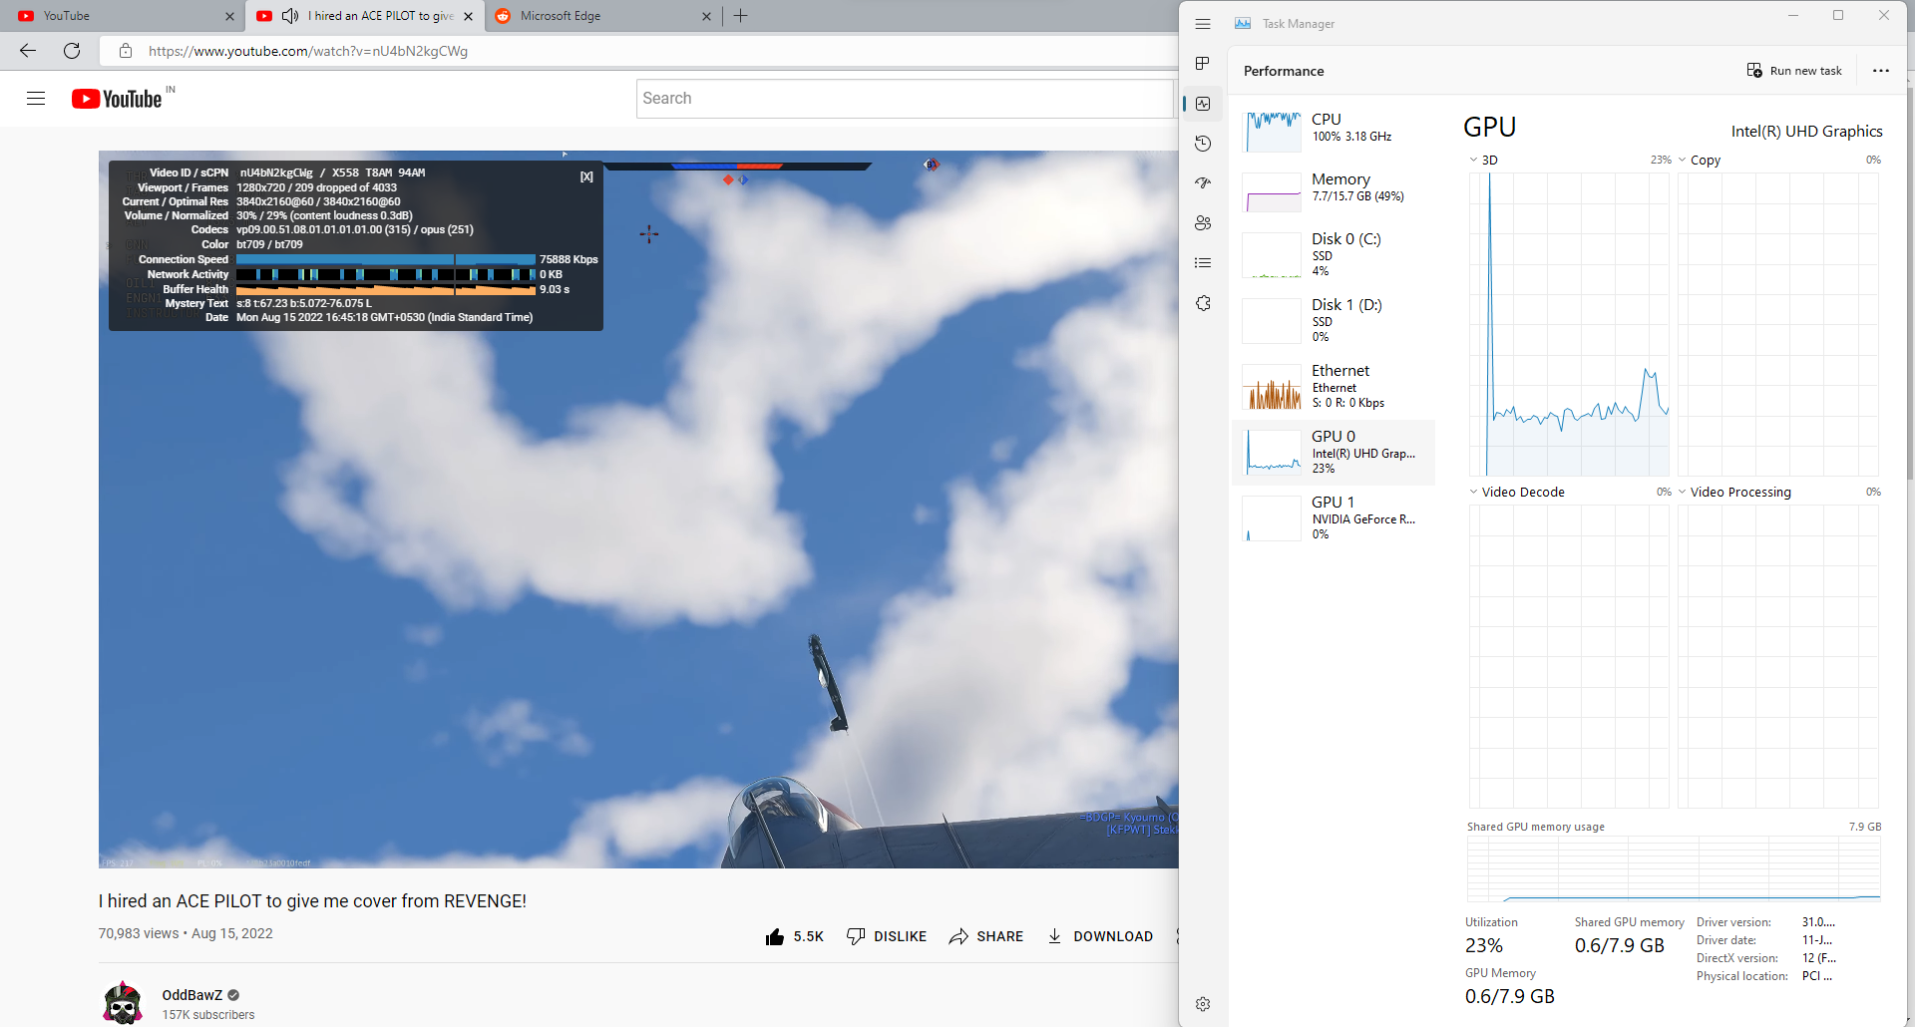
Task: Open Copy graph engine dropdown
Action: coord(1683,160)
